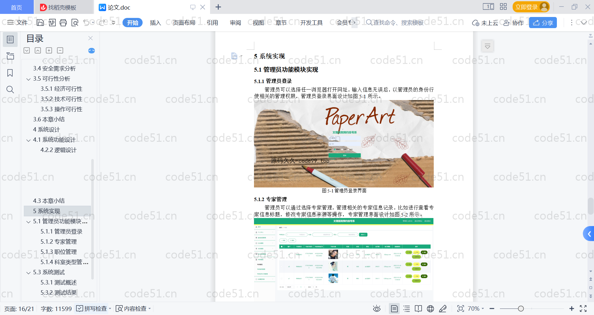Click the expand-all plus icon in 目录

point(49,50)
